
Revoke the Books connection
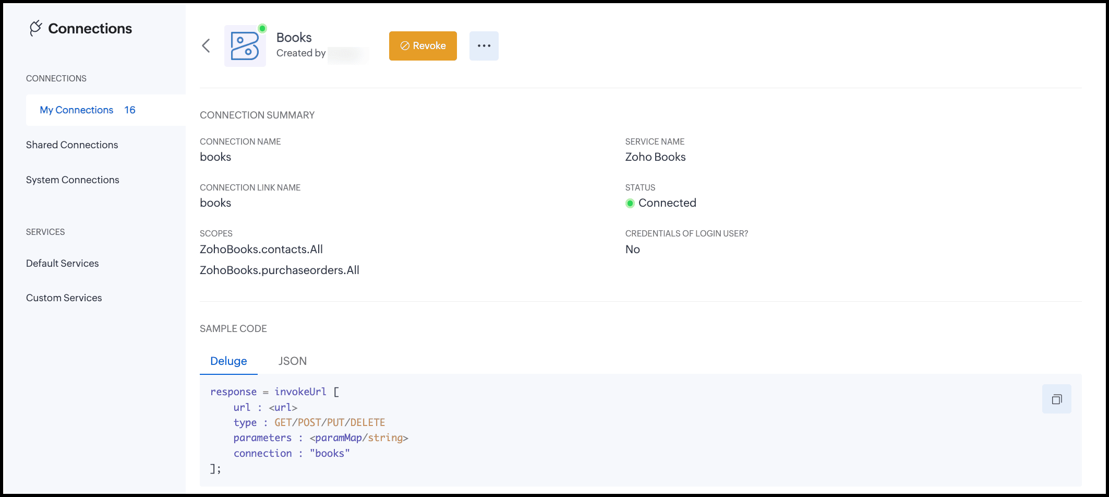[423, 46]
